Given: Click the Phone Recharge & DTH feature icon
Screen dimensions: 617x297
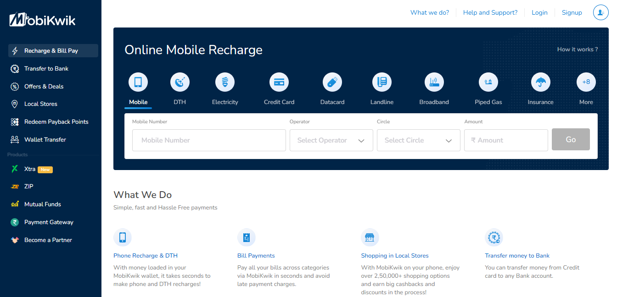Looking at the screenshot, I should (123, 237).
